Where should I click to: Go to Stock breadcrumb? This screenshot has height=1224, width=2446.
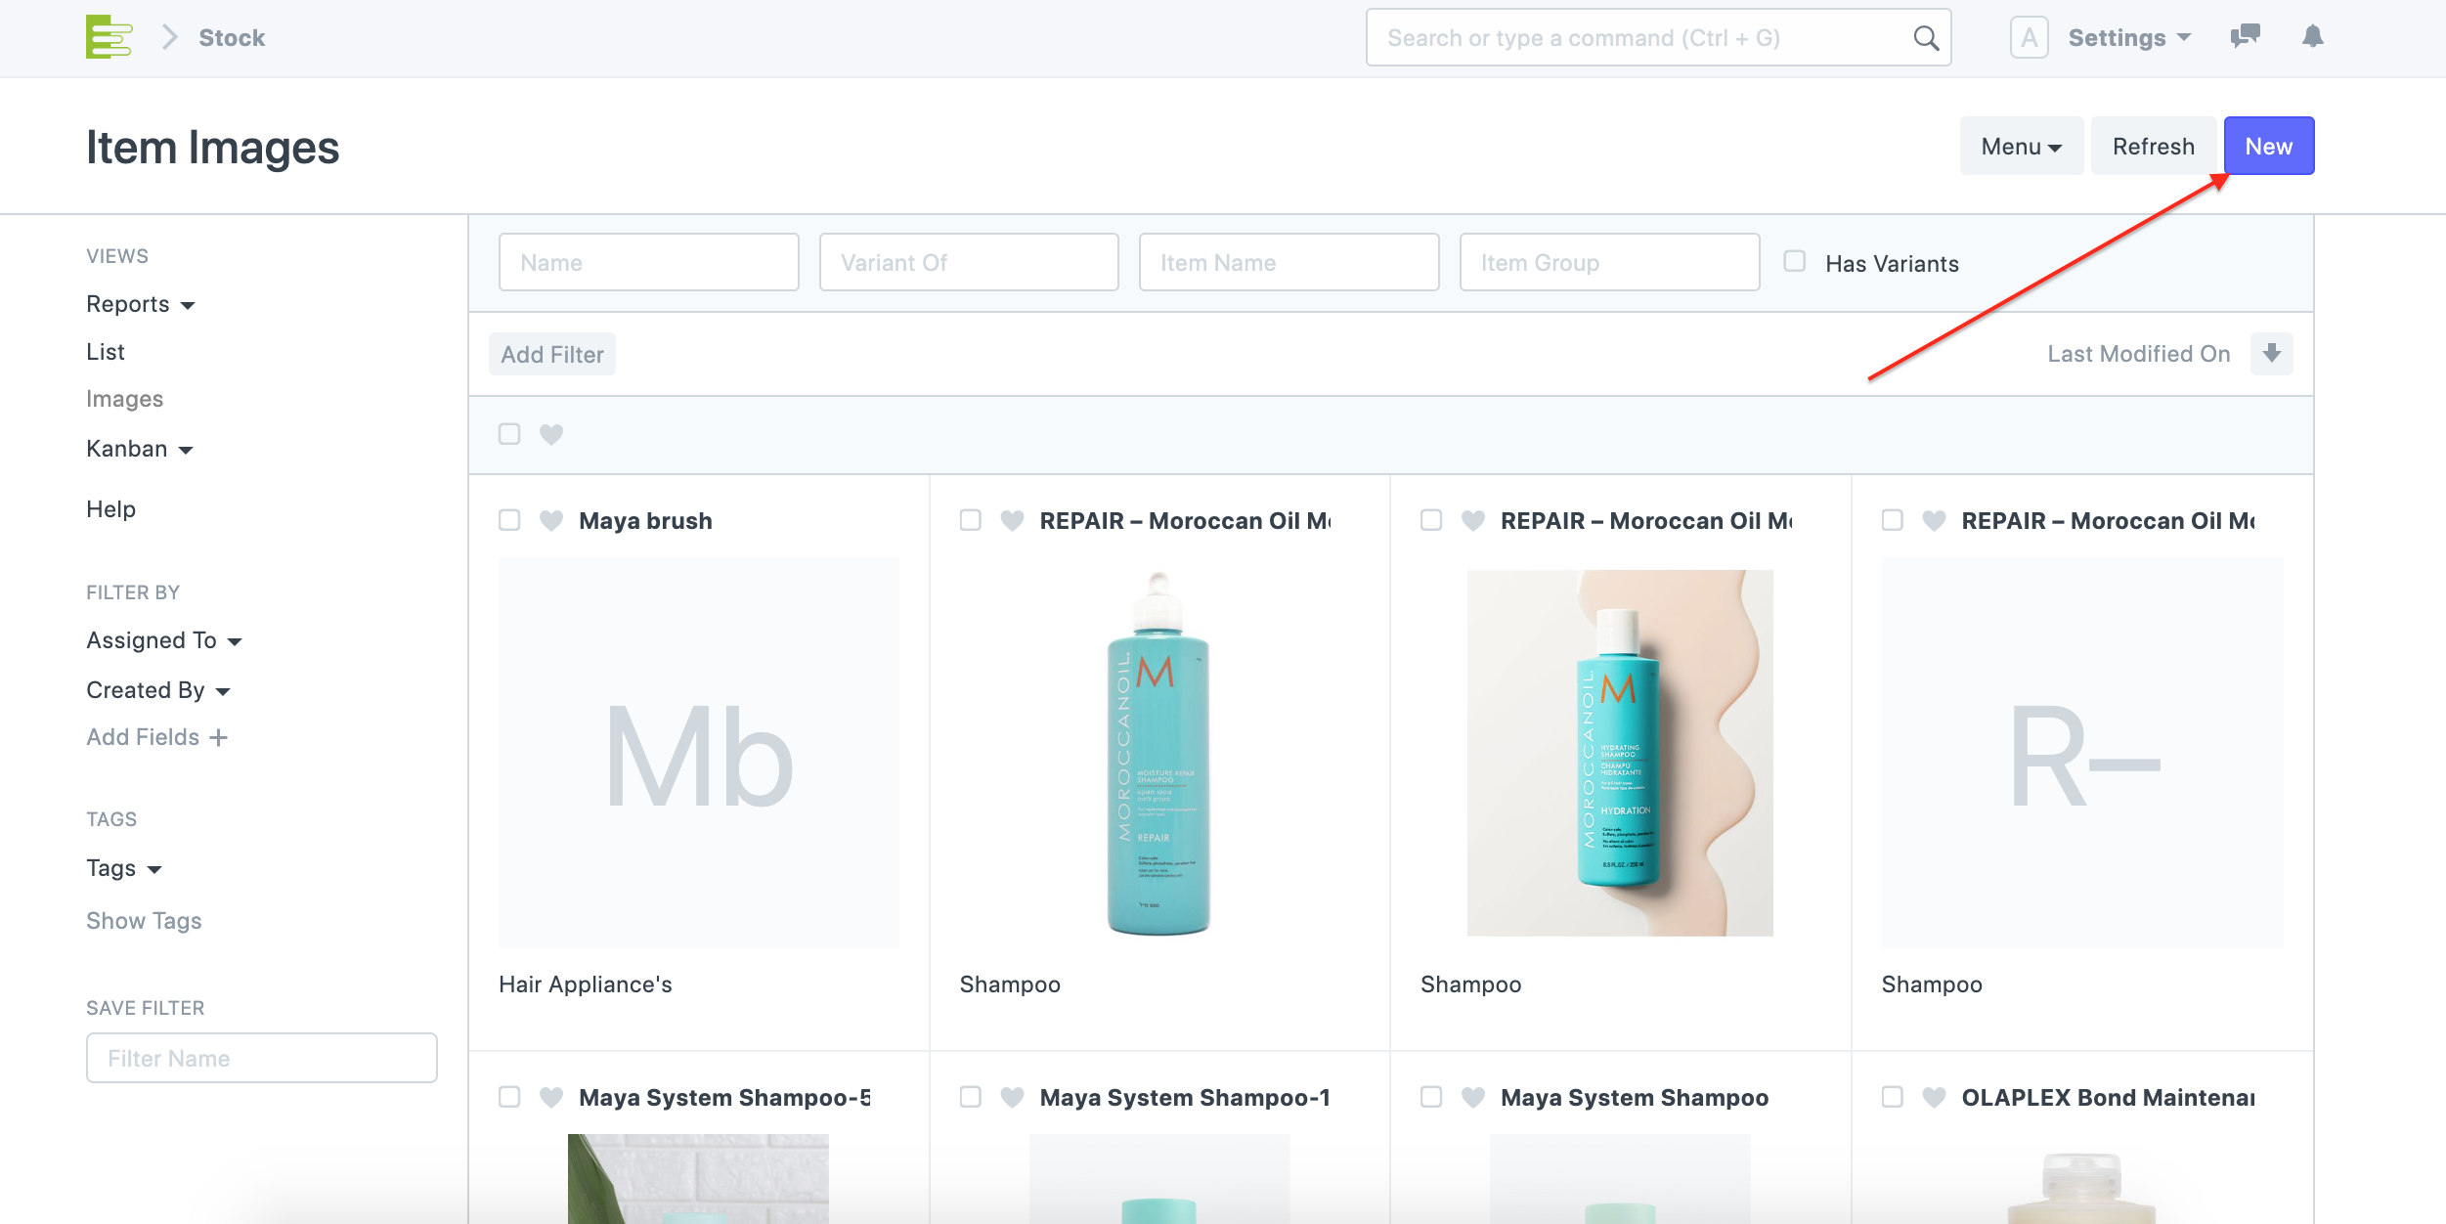click(232, 38)
